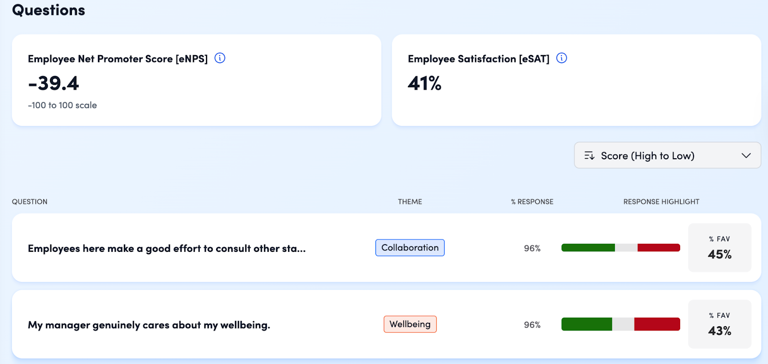Click the Employee Satisfaction 41% card

576,80
